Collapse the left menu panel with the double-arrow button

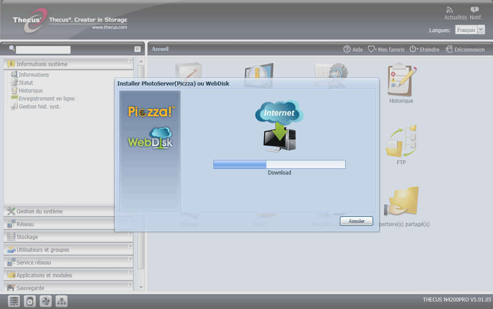[x=138, y=49]
